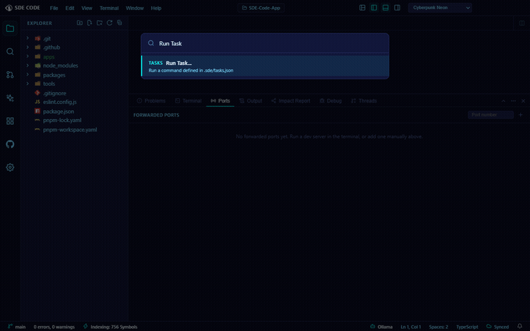Switch to the Terminal panel tab
Image resolution: width=530 pixels, height=331 pixels.
pyautogui.click(x=188, y=101)
